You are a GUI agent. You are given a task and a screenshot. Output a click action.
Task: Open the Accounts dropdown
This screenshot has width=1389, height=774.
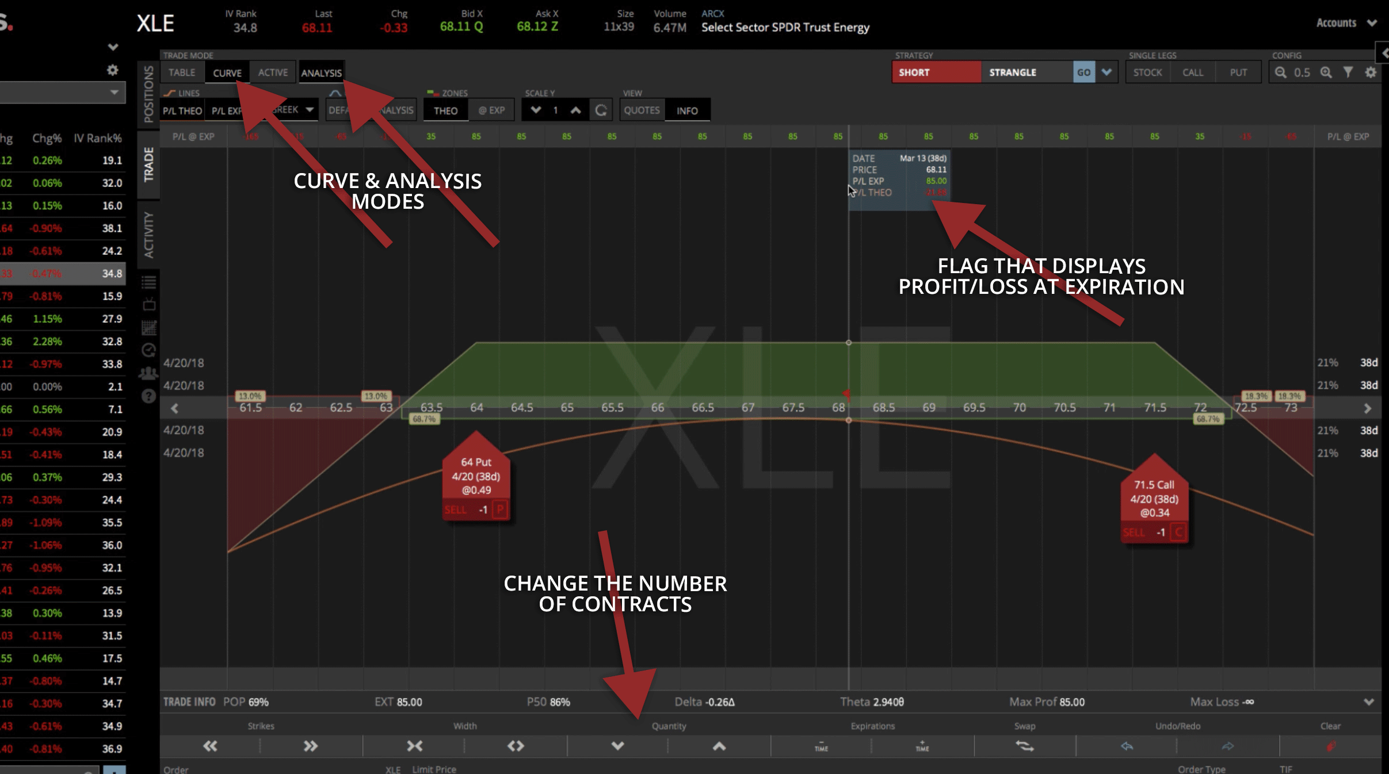click(1346, 23)
